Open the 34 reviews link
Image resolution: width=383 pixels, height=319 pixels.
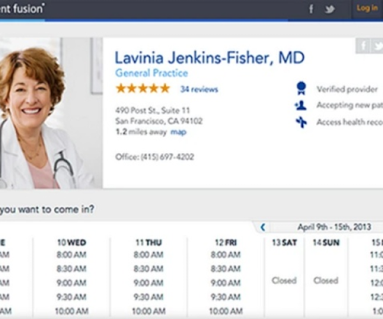199,89
